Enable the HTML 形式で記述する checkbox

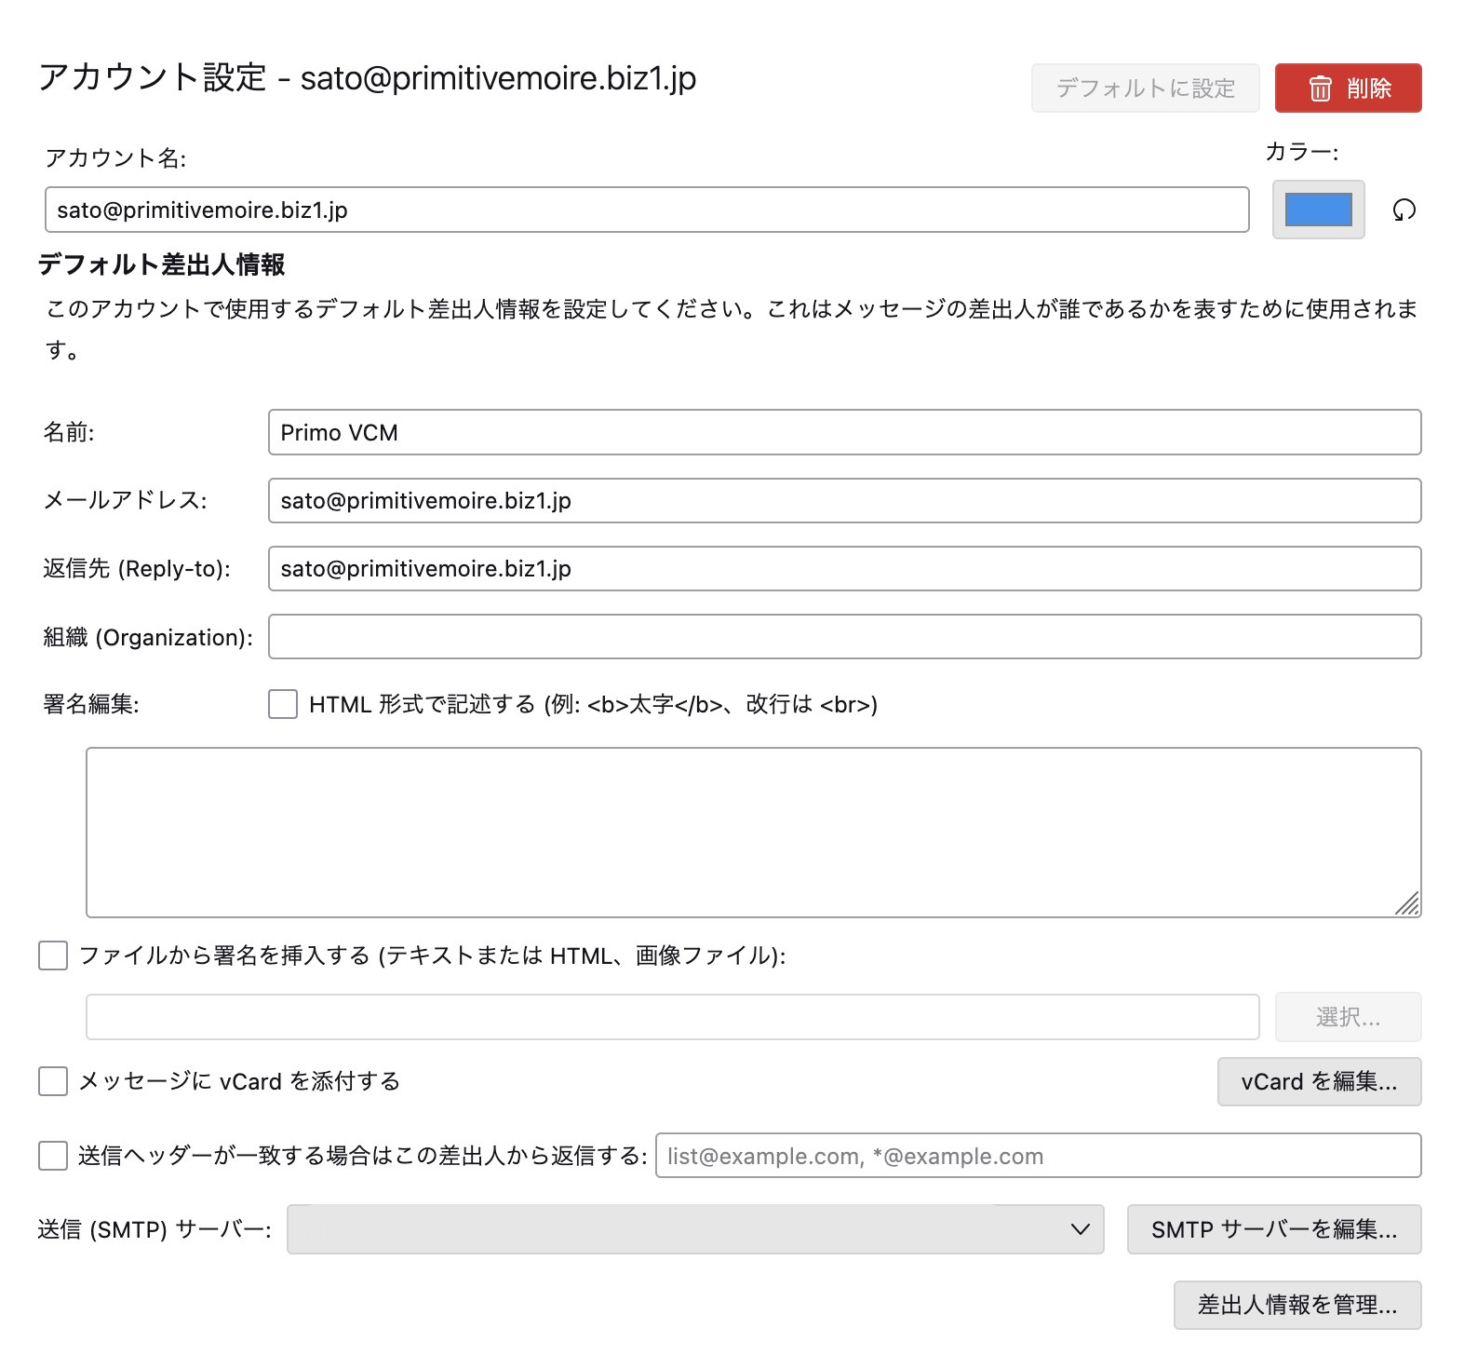click(283, 704)
